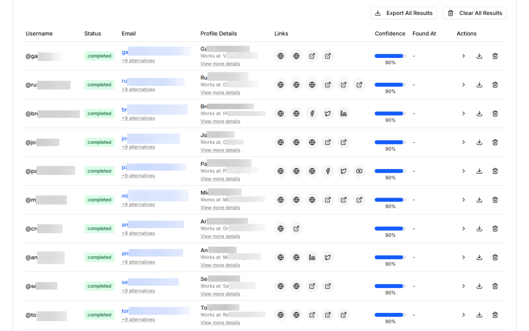
Task: Click the 90% confidence bar in @cr row
Action: point(390,228)
